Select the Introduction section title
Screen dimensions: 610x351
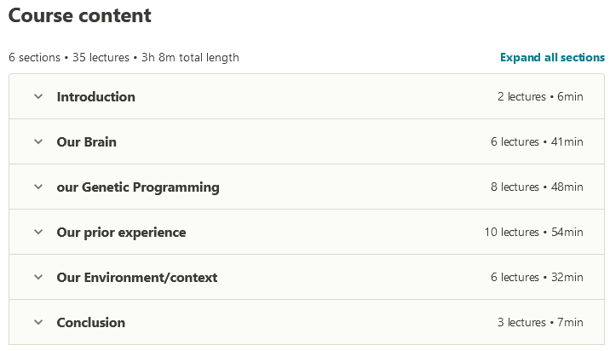pos(95,97)
